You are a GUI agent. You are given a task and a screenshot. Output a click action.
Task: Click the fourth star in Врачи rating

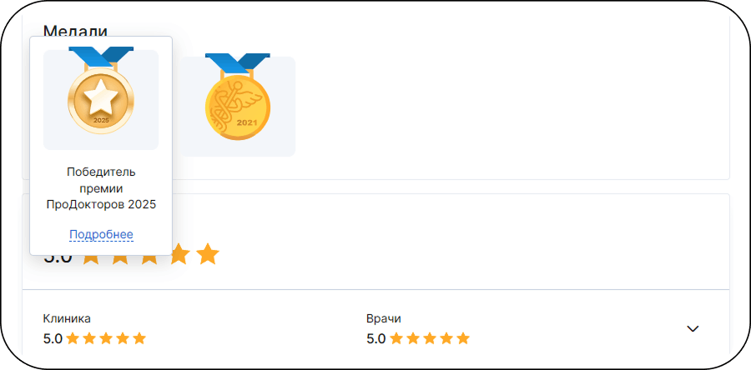point(446,338)
